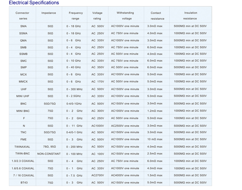This screenshot has height=190, width=242.
Task: Select the Voltage rating column header
Action: 98,15
